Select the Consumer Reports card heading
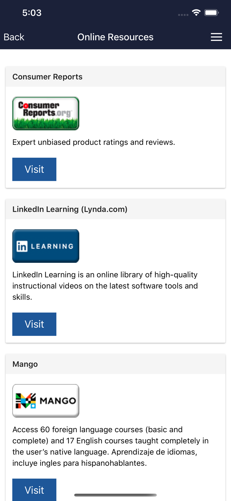Screen dimensions: 231x501 [47, 77]
